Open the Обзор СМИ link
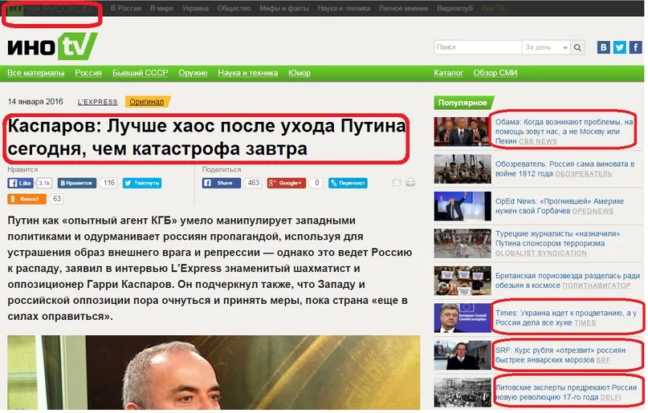This screenshot has width=648, height=413. click(495, 73)
